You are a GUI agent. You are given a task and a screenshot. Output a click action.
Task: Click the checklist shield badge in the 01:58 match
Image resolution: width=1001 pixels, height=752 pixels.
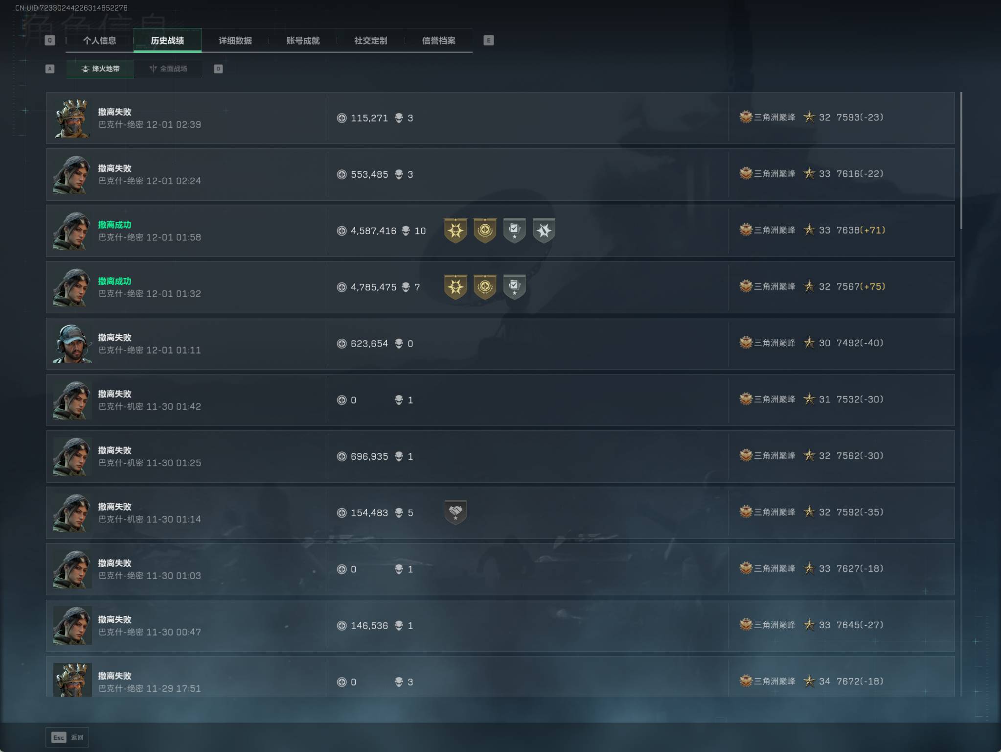[514, 230]
